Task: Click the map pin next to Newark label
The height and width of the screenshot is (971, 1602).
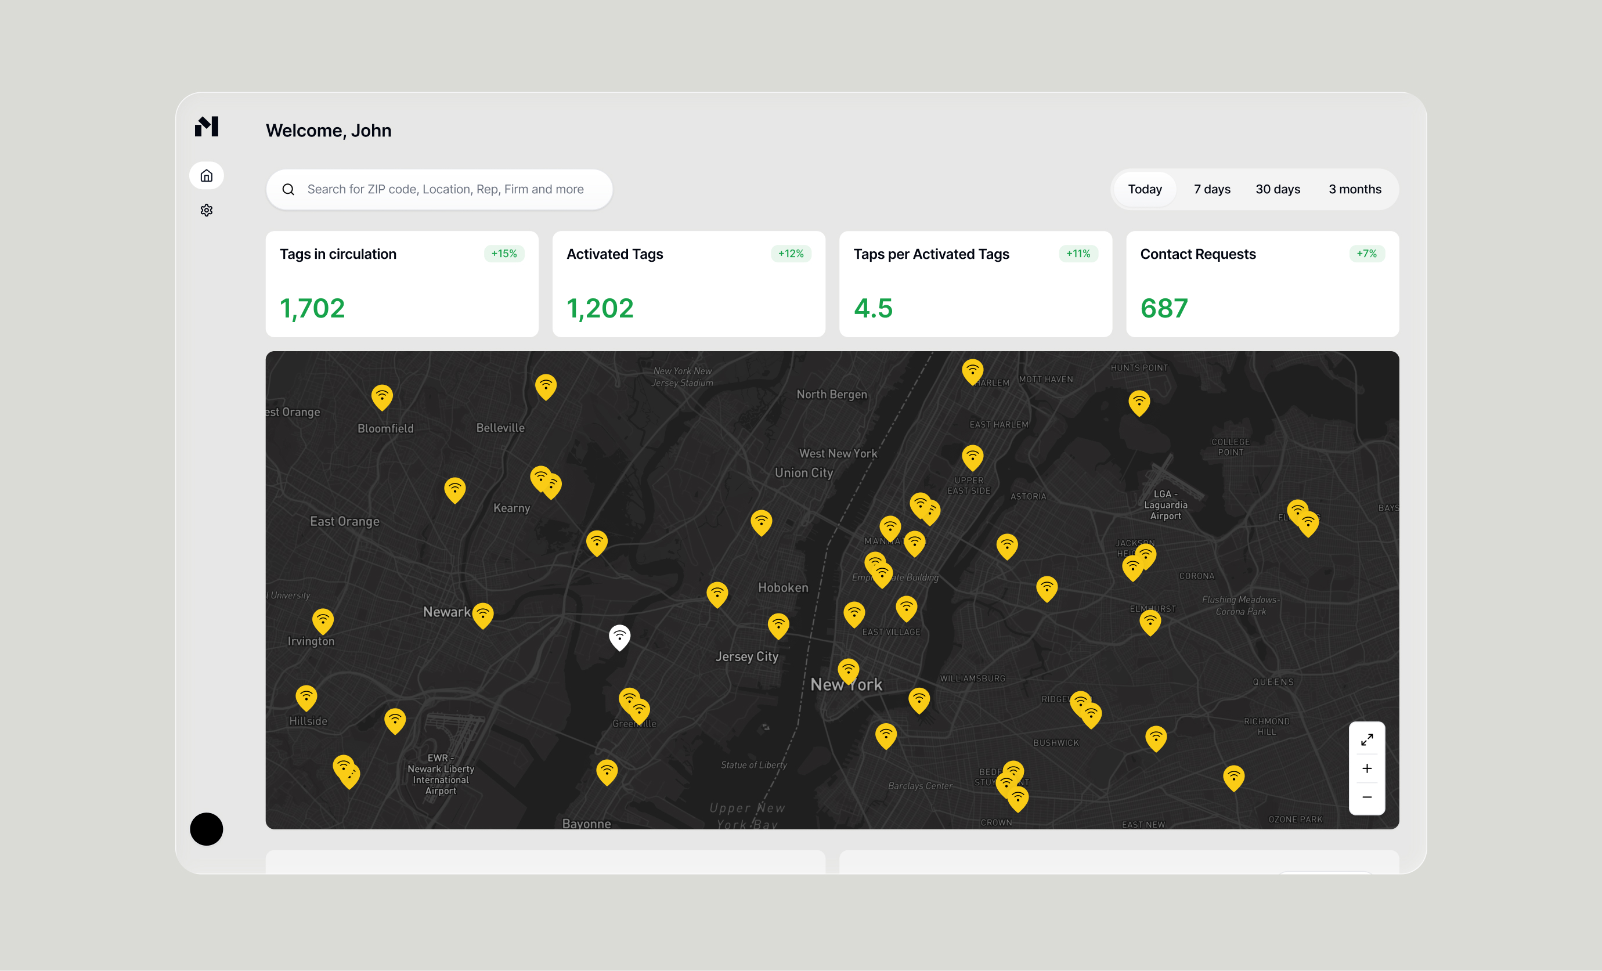Action: (482, 615)
